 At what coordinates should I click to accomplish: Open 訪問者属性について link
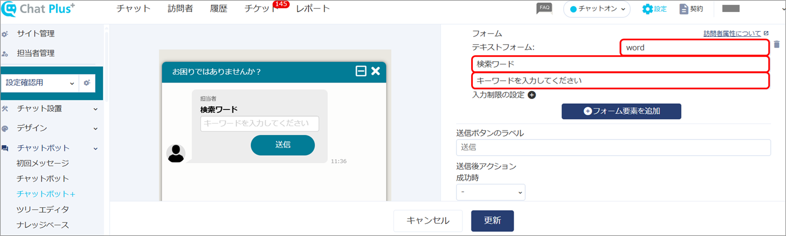coord(732,33)
